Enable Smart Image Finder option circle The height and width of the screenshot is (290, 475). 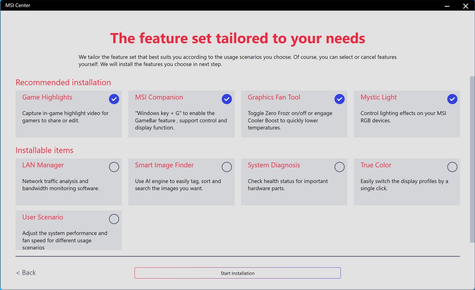pyautogui.click(x=227, y=167)
